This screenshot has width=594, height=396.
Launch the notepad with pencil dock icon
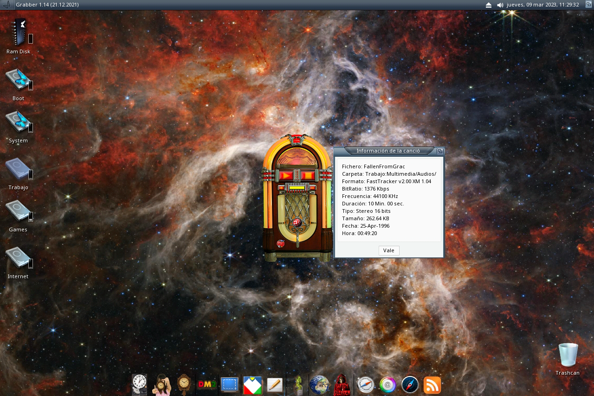coord(275,385)
